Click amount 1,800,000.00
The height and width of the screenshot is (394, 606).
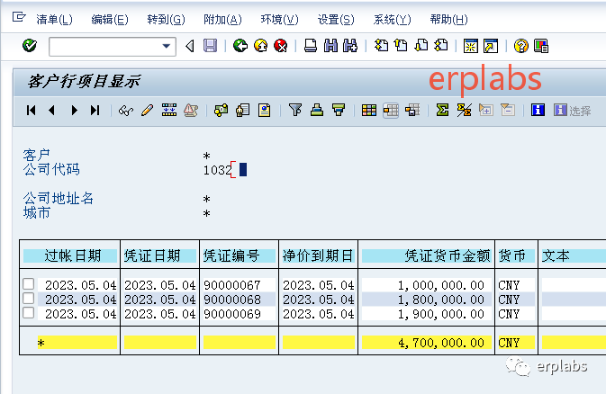[441, 300]
